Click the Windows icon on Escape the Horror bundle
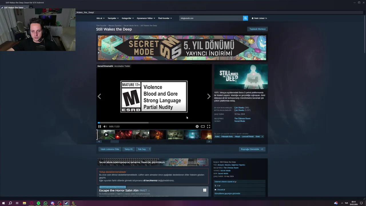Image resolution: width=366 pixels, height=206 pixels. click(x=205, y=190)
